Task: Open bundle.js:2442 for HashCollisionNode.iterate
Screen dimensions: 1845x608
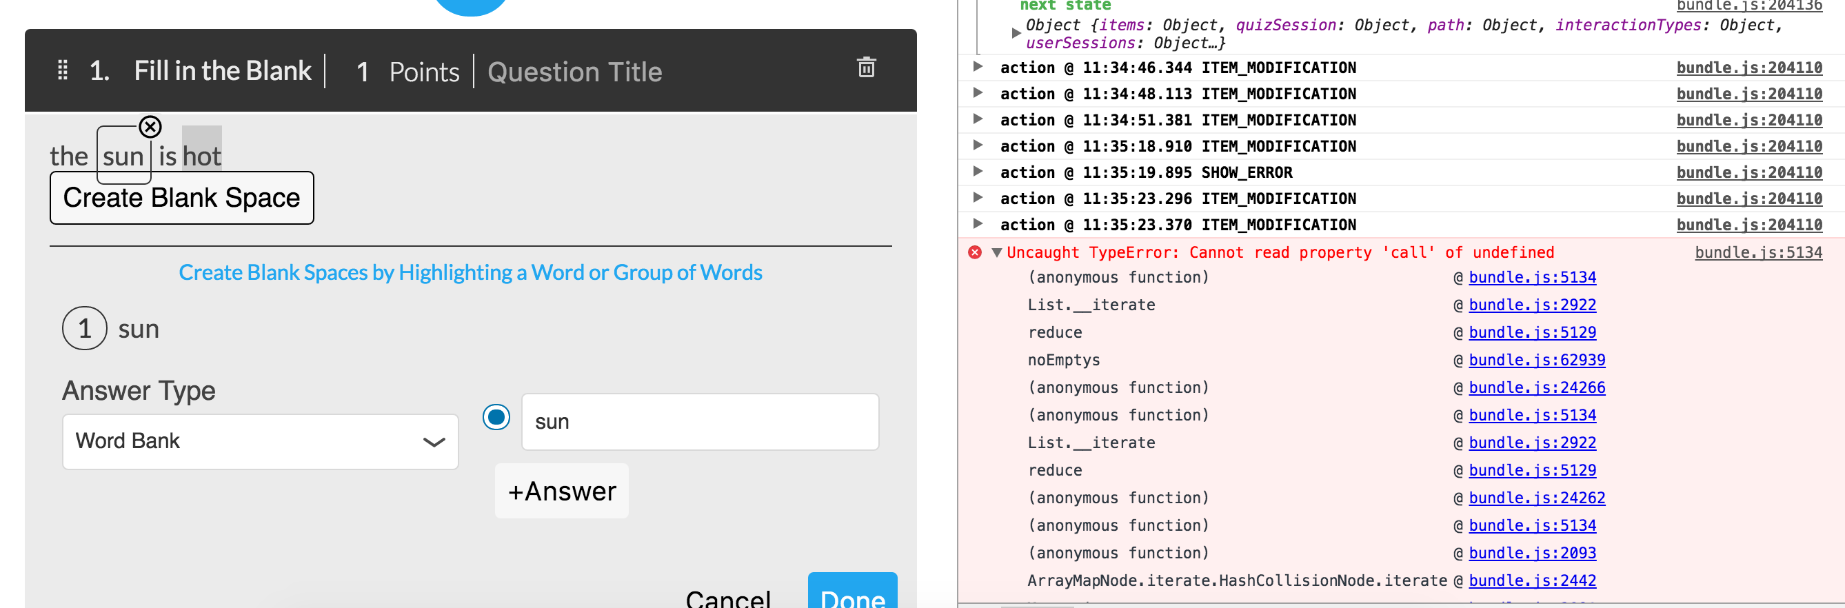Action: (1532, 581)
